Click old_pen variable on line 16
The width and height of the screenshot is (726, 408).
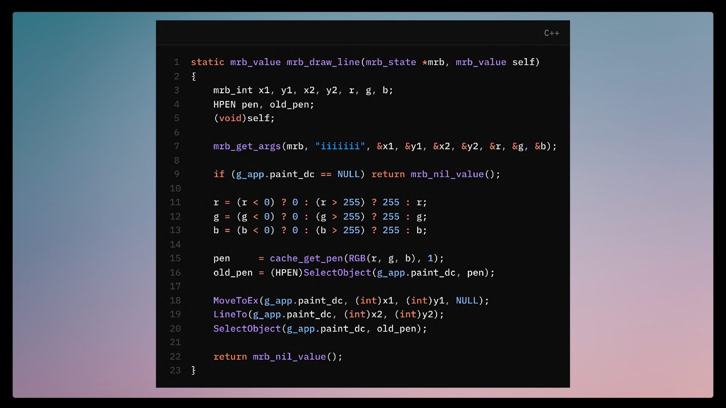click(233, 272)
